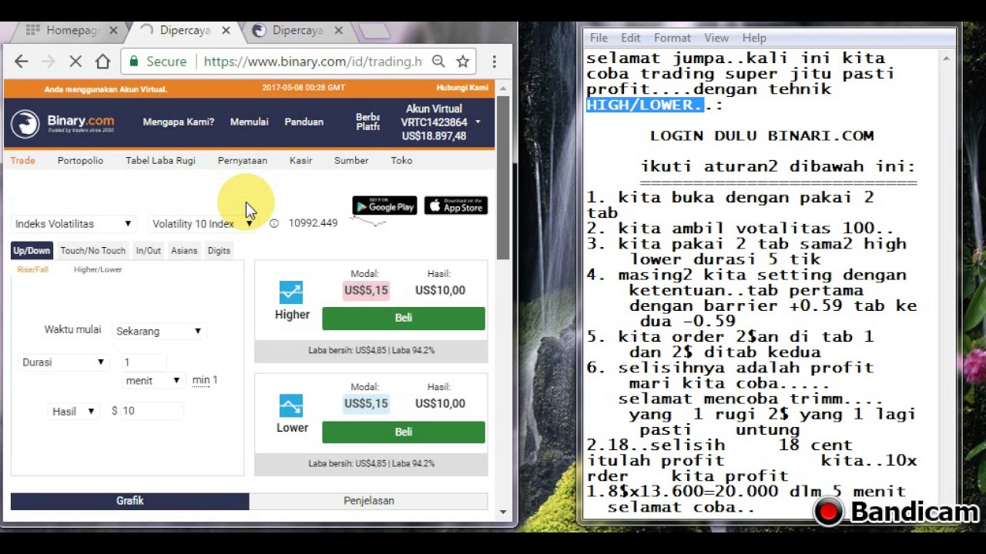Open Sumber menu item

coord(351,160)
